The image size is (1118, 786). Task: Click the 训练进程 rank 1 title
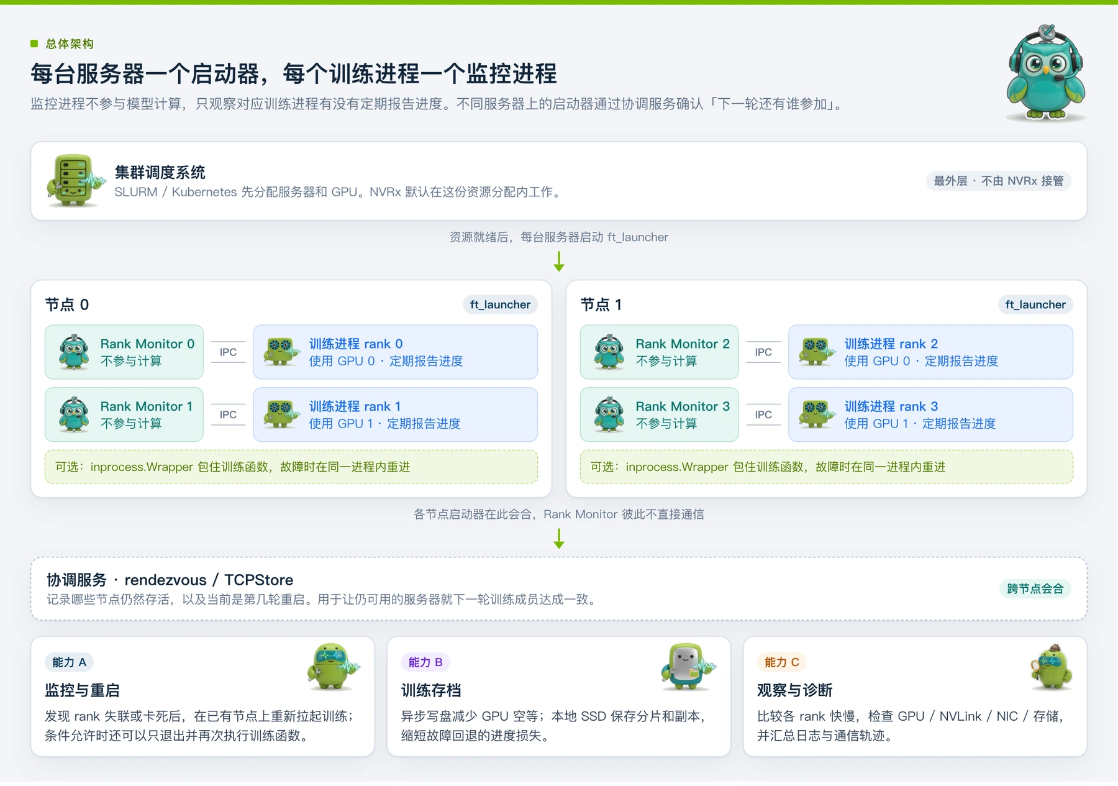(355, 406)
